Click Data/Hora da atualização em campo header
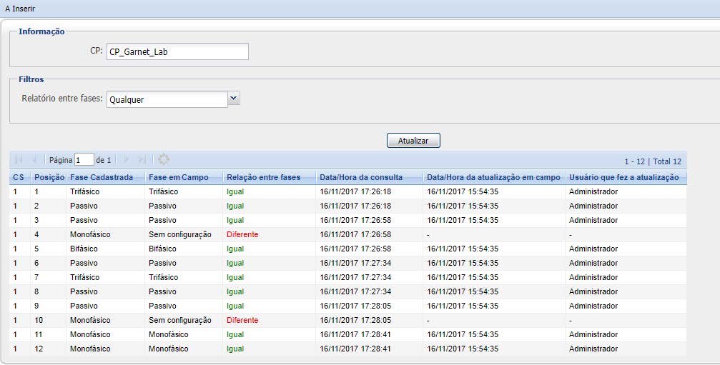This screenshot has width=720, height=365. click(493, 177)
